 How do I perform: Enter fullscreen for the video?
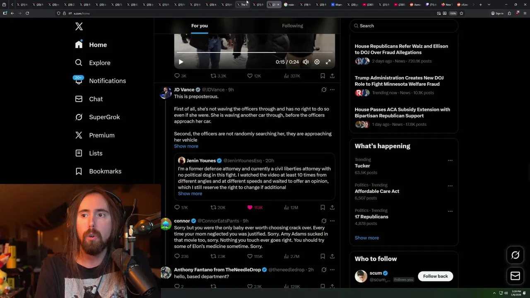(328, 62)
